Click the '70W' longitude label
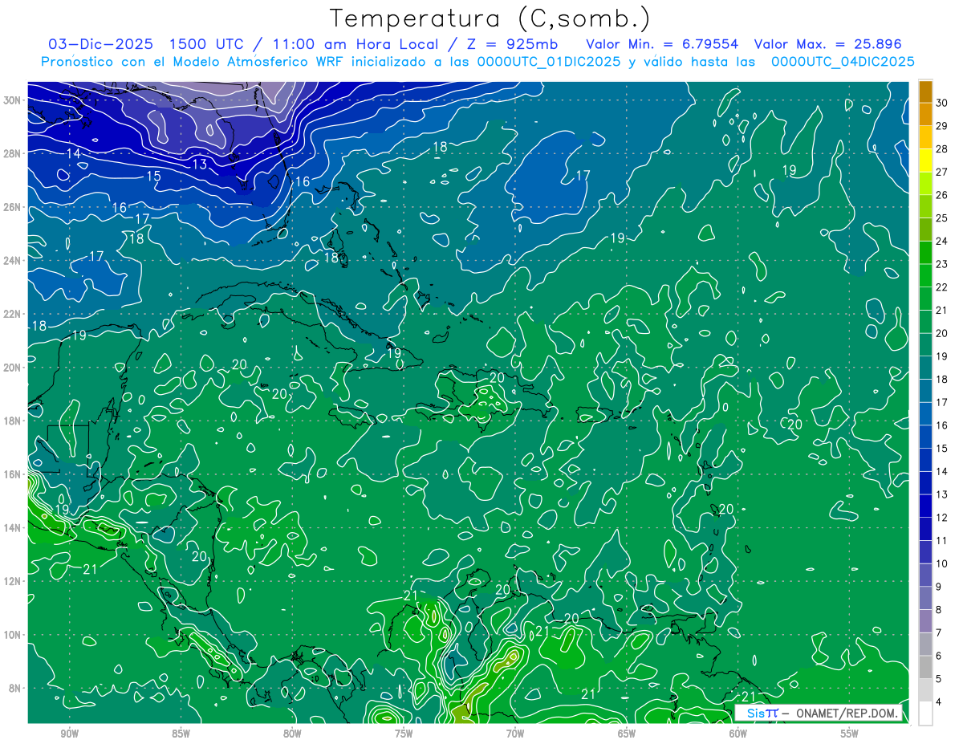 click(515, 734)
